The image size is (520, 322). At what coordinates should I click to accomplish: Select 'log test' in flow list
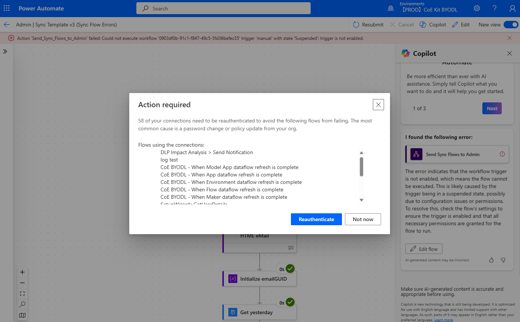pos(169,160)
